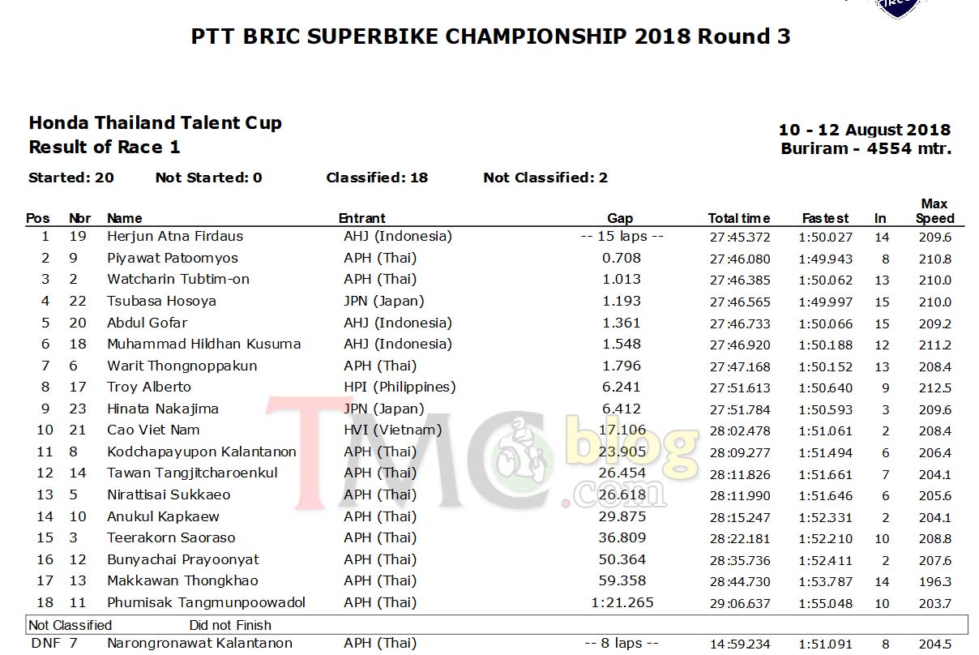Click the partial crest logo at top right

(897, 8)
